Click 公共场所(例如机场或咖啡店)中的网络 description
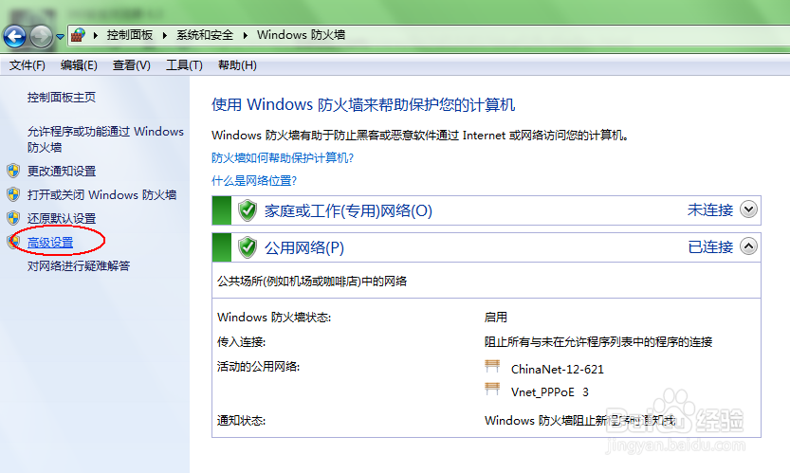 312,282
